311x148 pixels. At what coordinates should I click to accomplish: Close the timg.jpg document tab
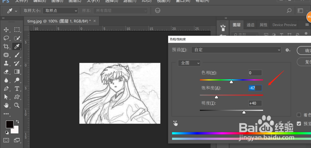point(95,21)
